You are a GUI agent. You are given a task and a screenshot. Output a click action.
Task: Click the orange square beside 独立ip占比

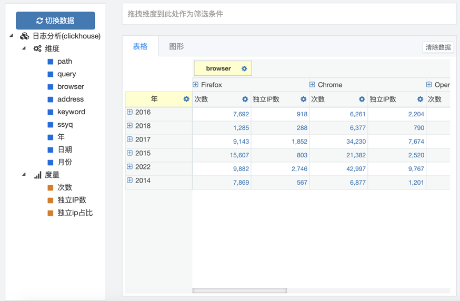[x=51, y=213]
